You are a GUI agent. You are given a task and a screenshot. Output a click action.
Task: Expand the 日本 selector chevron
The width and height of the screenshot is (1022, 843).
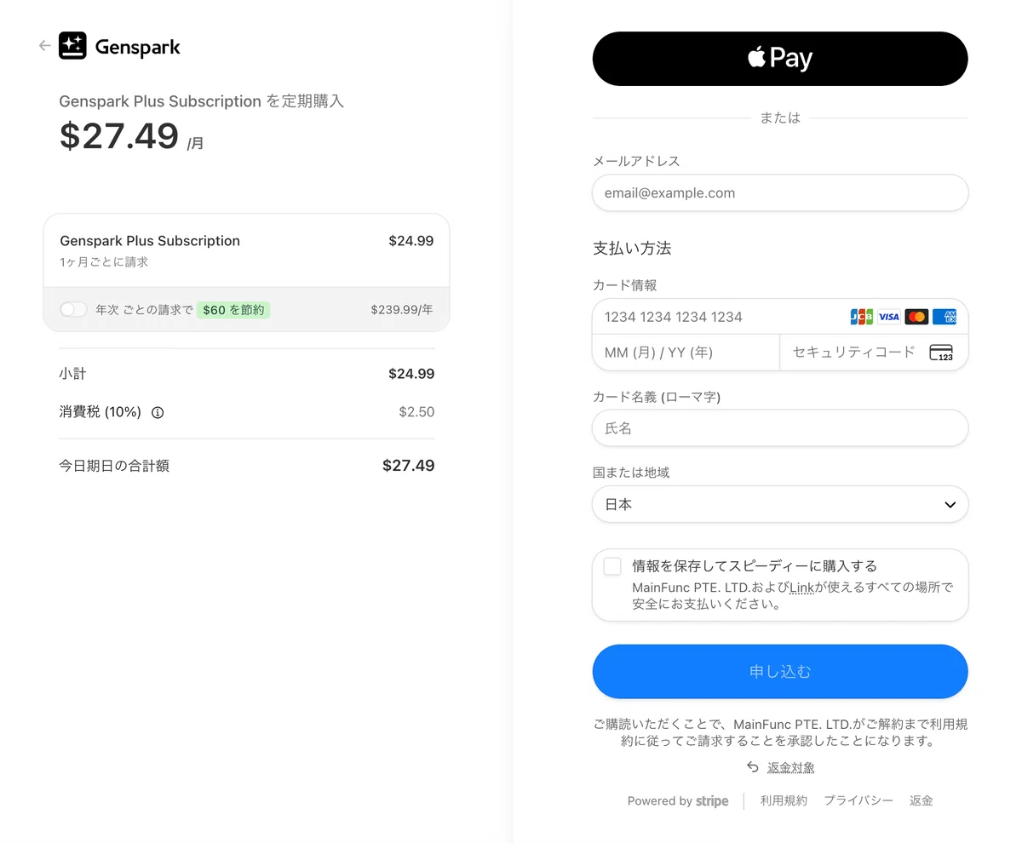pos(950,505)
